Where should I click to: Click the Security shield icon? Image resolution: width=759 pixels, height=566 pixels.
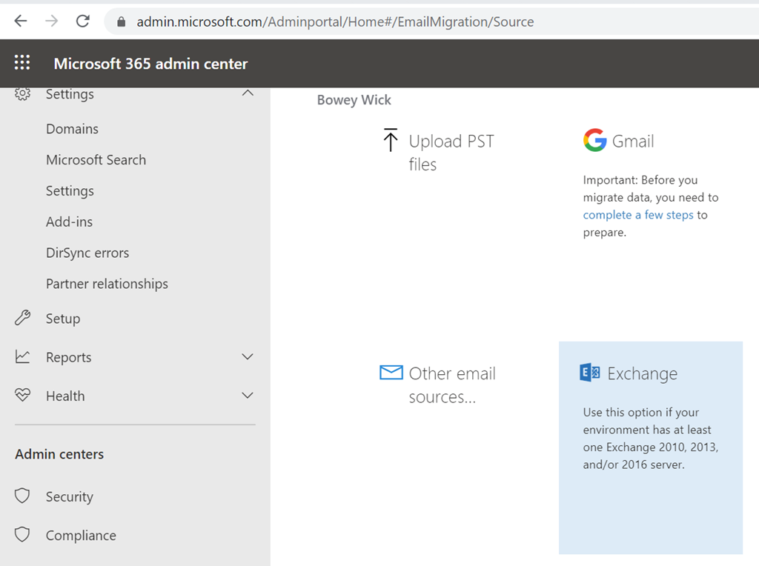point(22,496)
